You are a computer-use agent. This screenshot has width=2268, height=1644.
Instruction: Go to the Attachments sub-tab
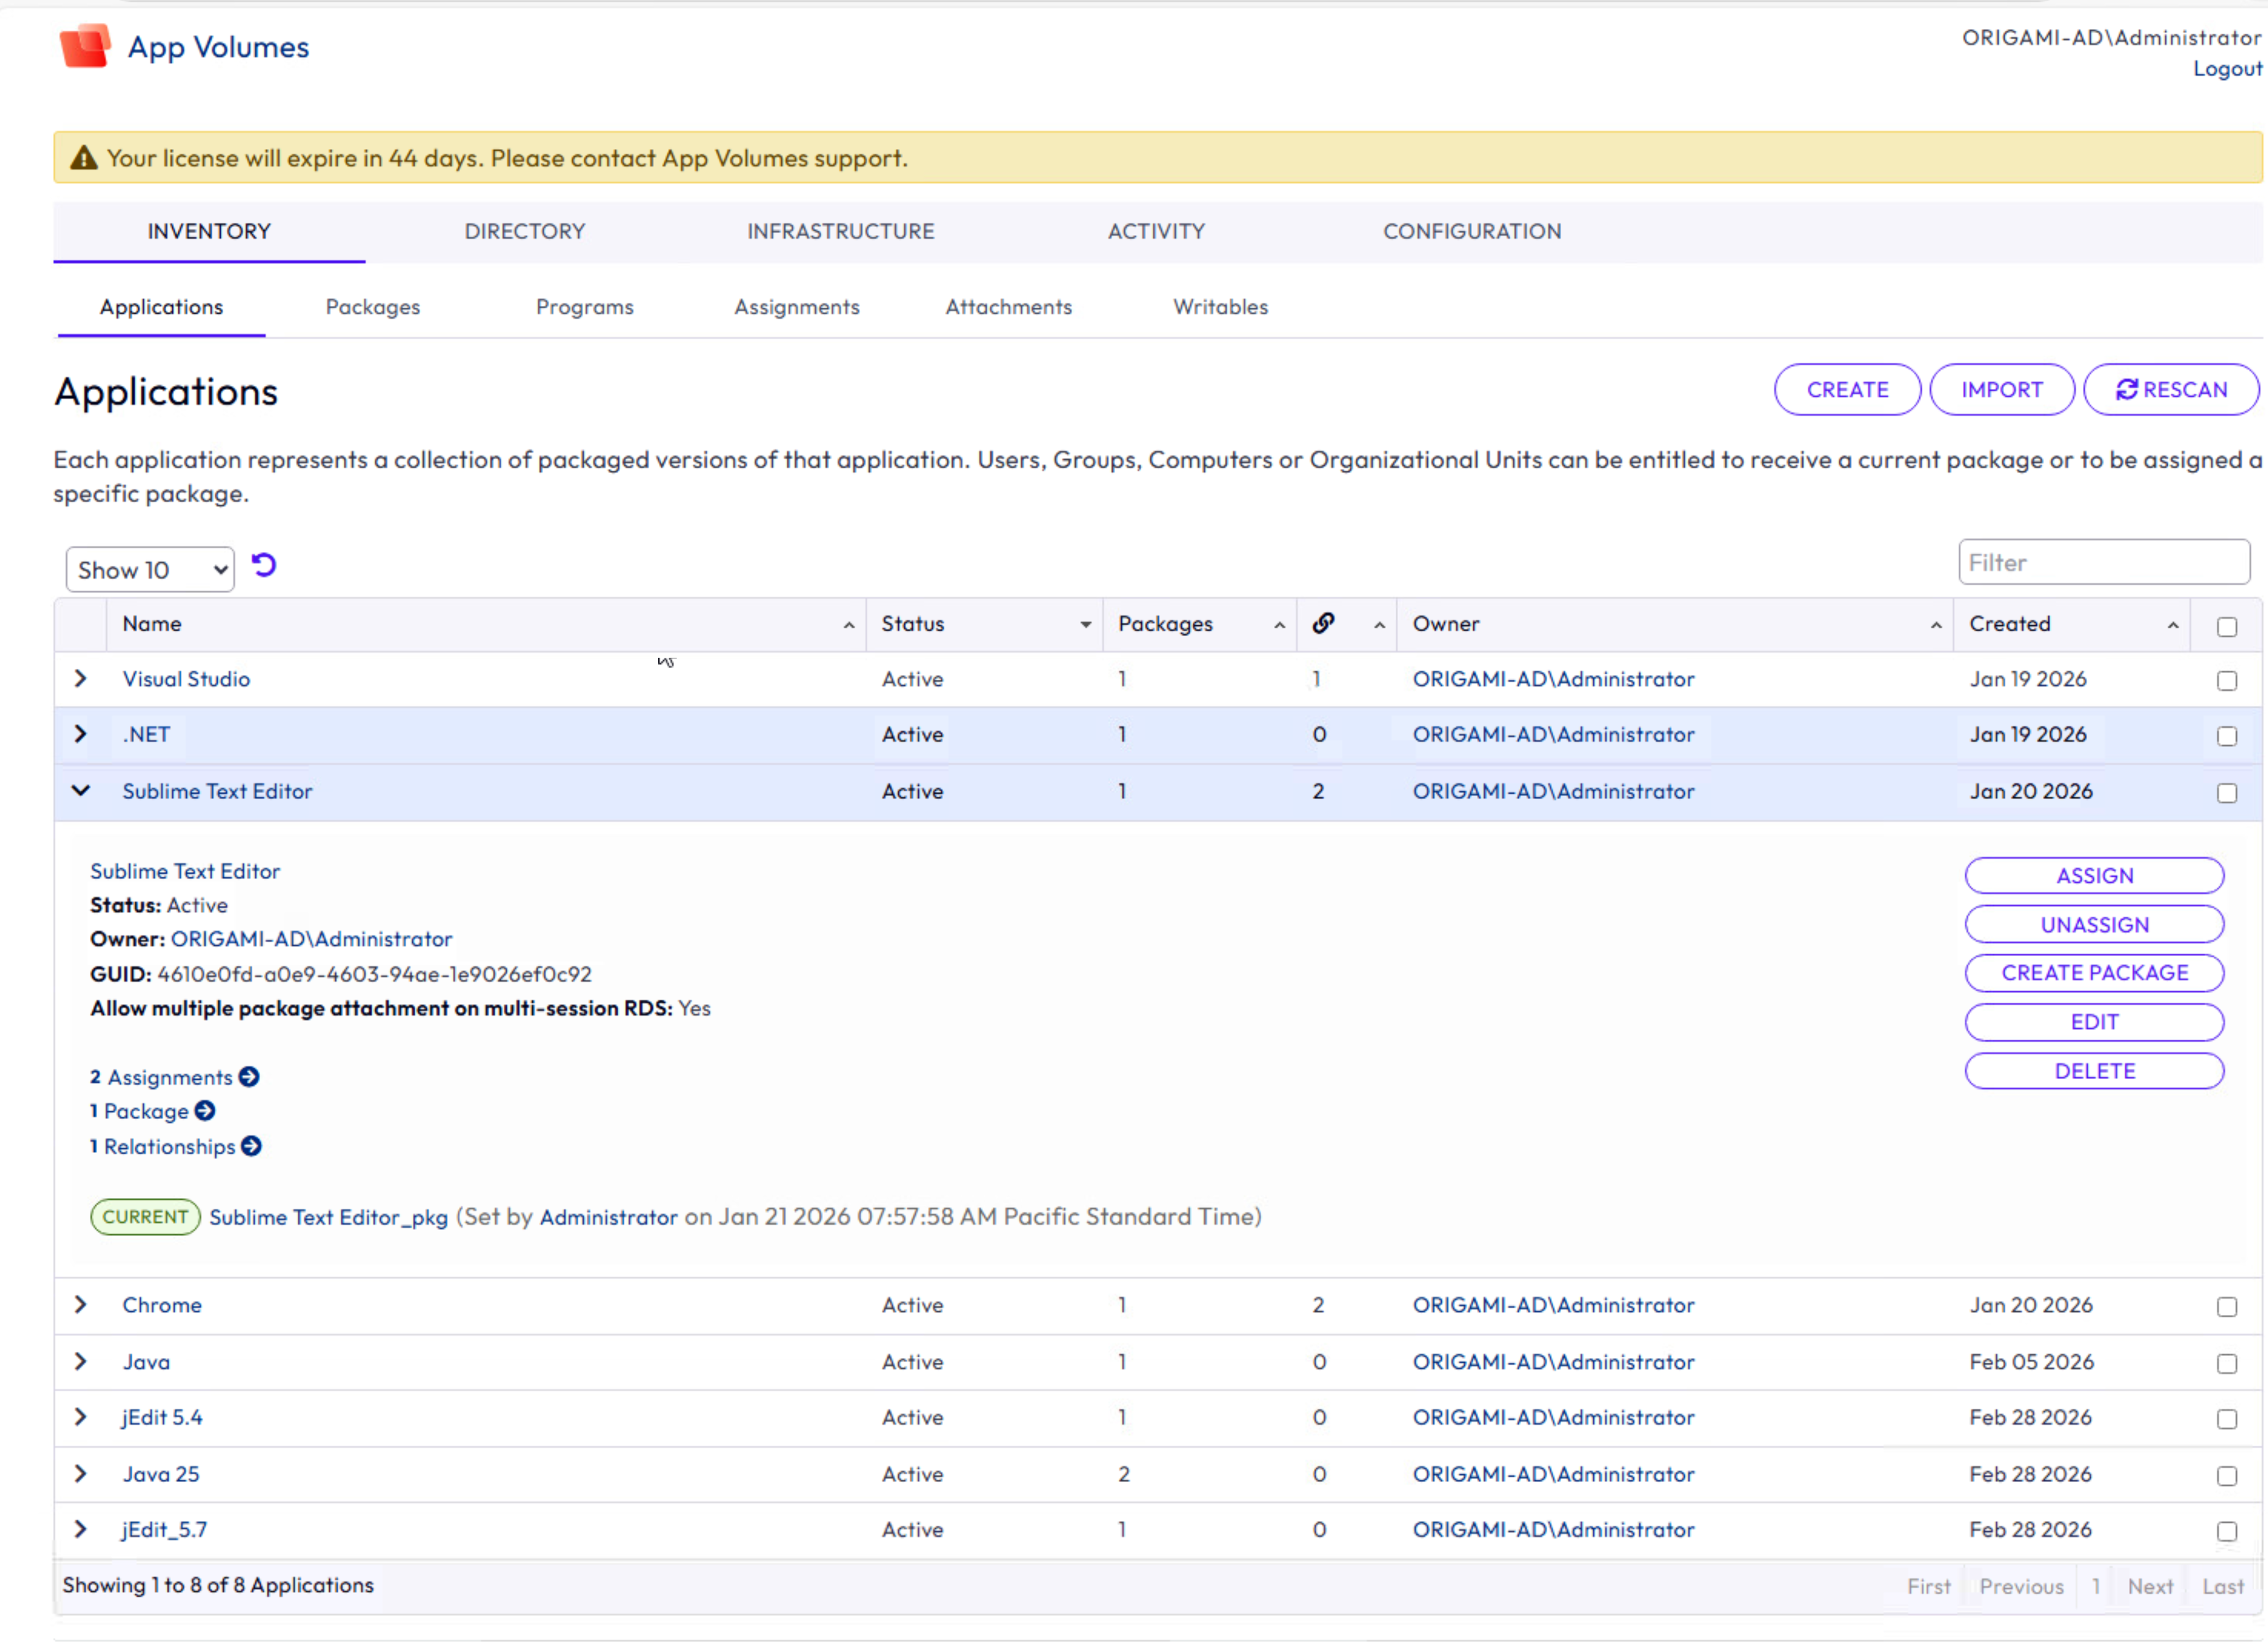(1009, 307)
